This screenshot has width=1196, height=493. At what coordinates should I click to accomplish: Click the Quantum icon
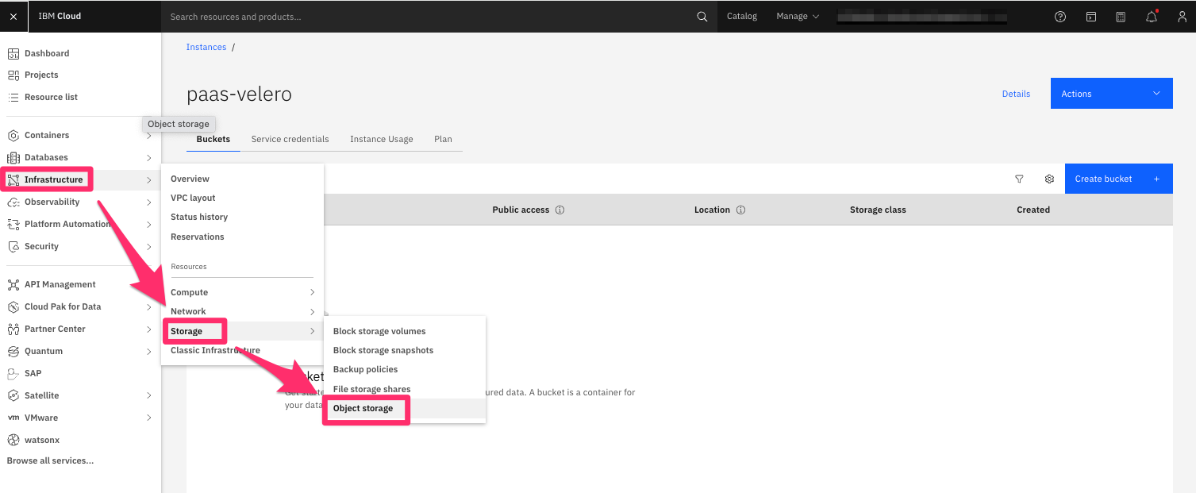pos(13,351)
